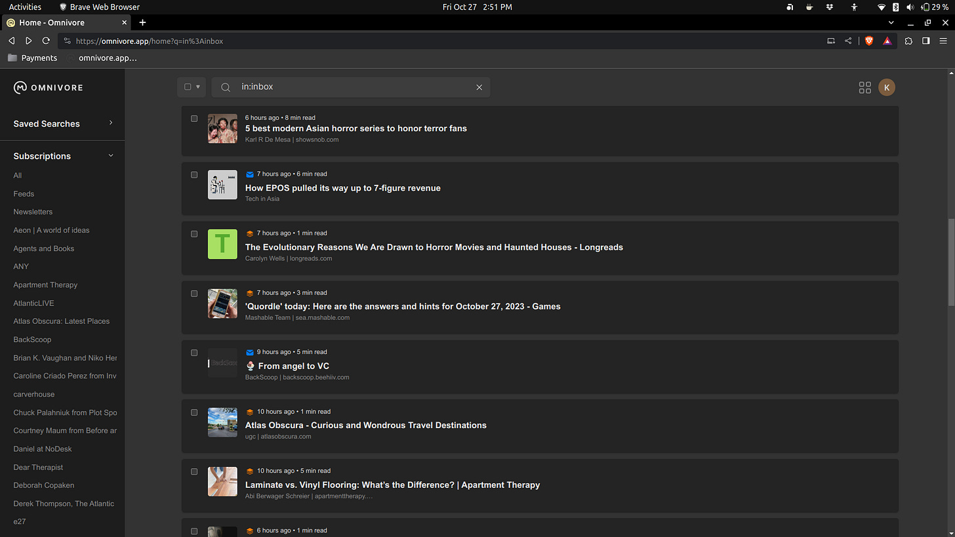Toggle the select-all checkbox beside search
955x537 pixels.
(x=188, y=87)
